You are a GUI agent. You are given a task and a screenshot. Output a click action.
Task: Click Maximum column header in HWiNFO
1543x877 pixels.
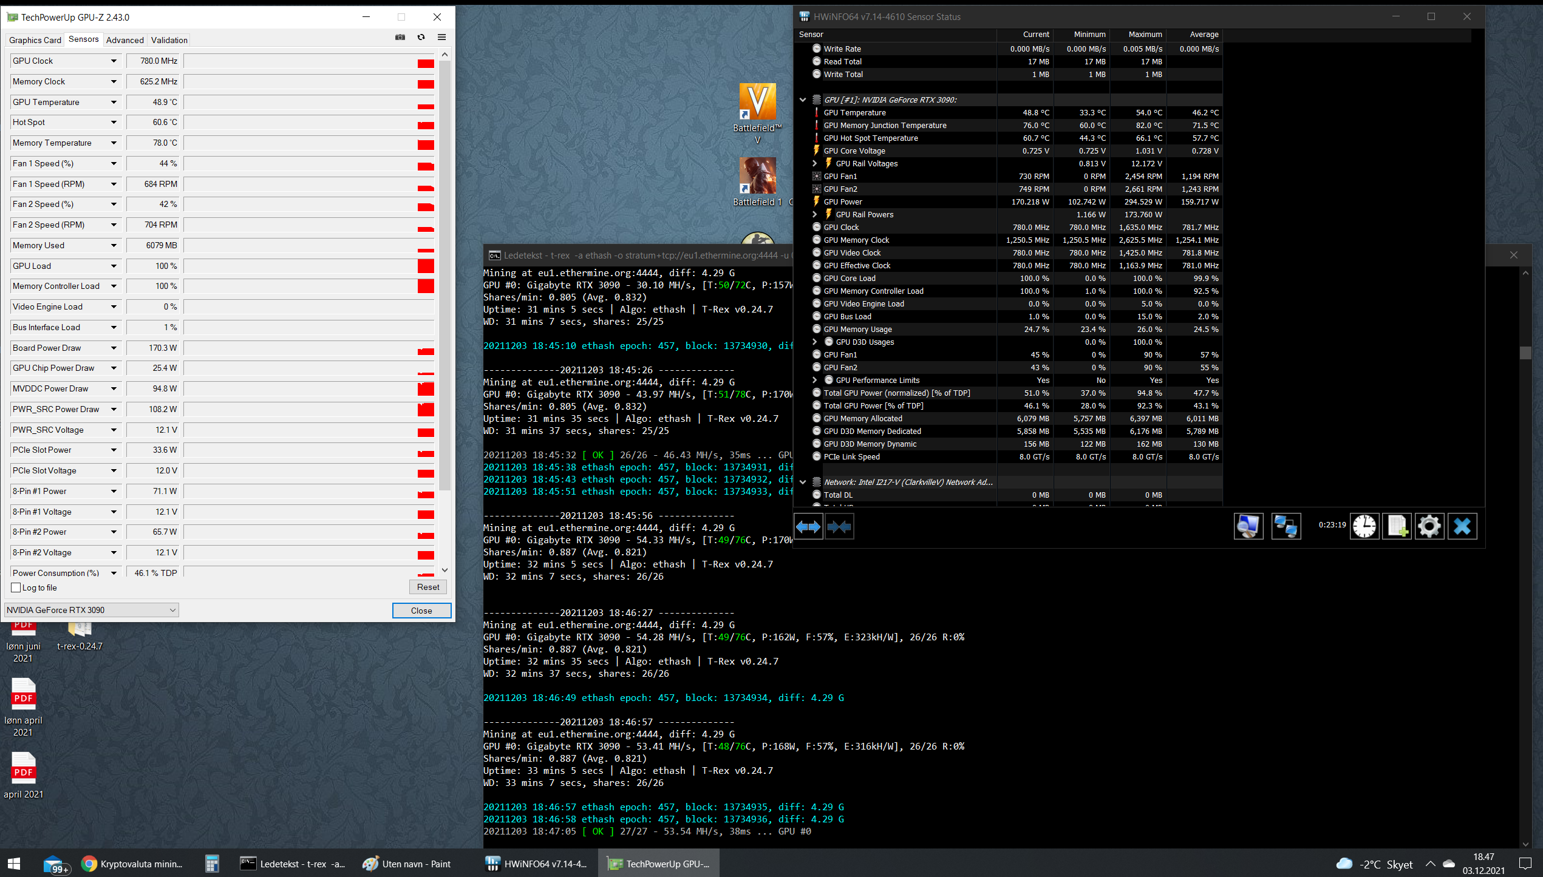(x=1138, y=35)
